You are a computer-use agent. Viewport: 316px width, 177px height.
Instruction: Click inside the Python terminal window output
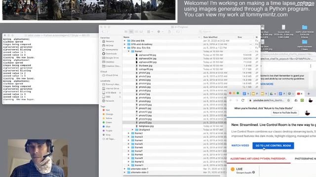50,70
